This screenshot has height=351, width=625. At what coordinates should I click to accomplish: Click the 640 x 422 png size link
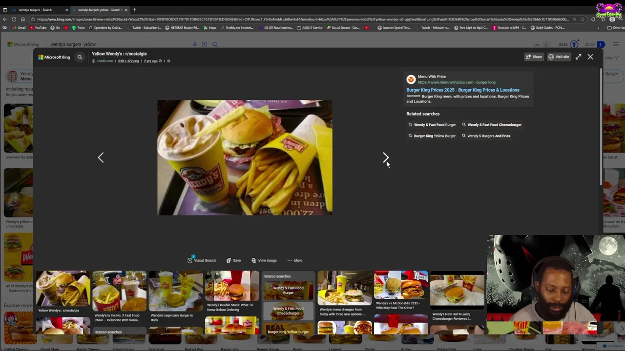(128, 61)
